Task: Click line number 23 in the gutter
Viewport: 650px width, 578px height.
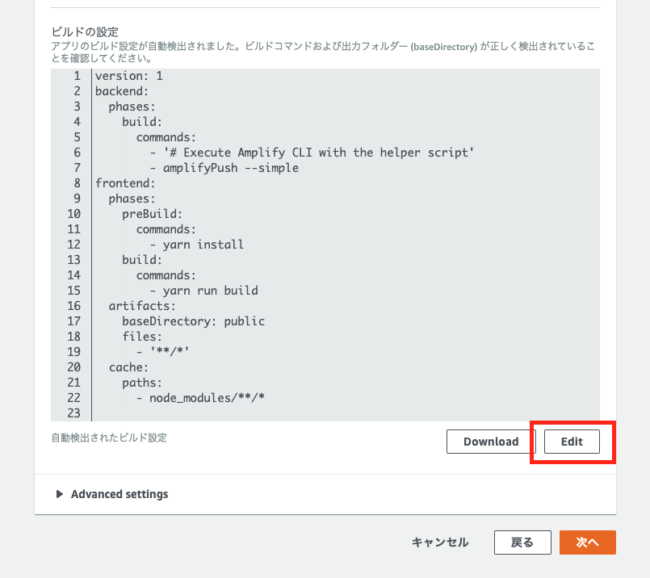Action: coord(73,413)
